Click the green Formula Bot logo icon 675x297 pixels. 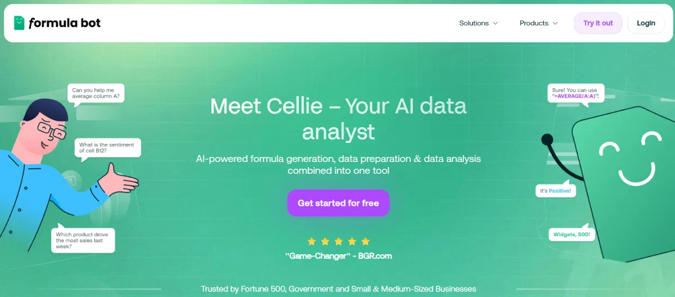(x=19, y=23)
